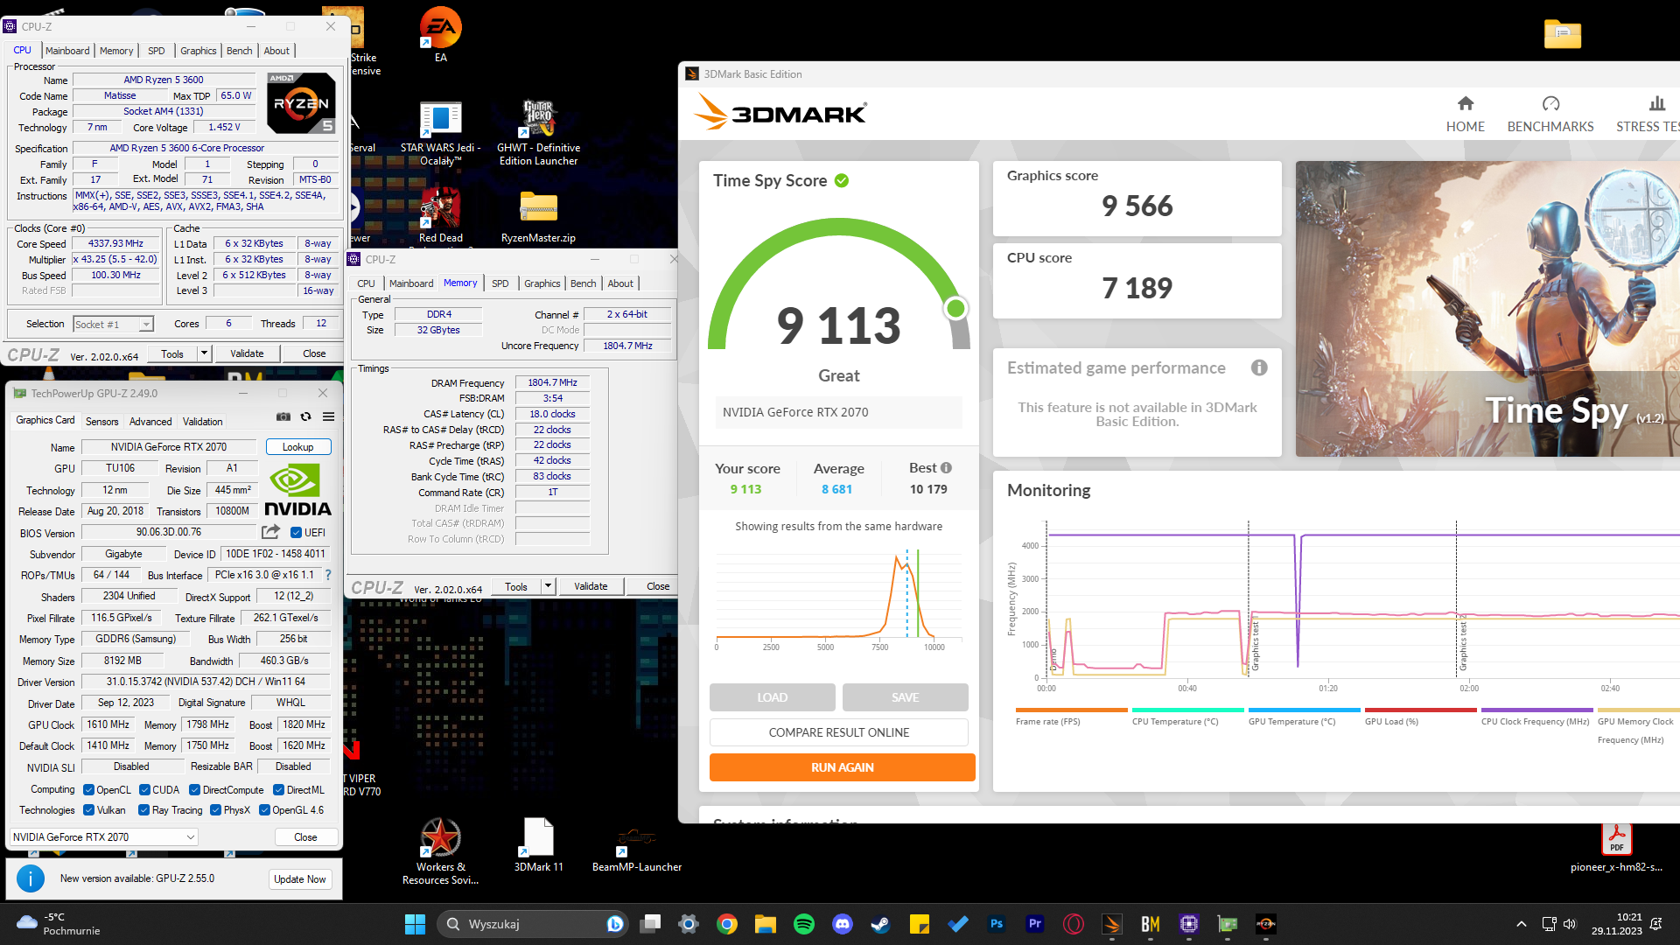The width and height of the screenshot is (1680, 945).
Task: Toggle the DirectCompute checkbox
Action: [x=194, y=789]
